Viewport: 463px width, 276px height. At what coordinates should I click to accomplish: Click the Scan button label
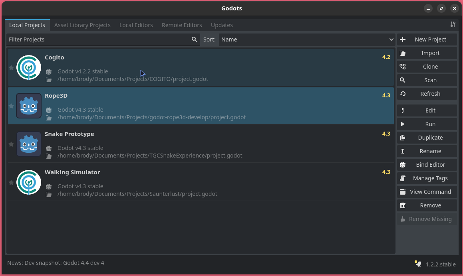tap(430, 80)
